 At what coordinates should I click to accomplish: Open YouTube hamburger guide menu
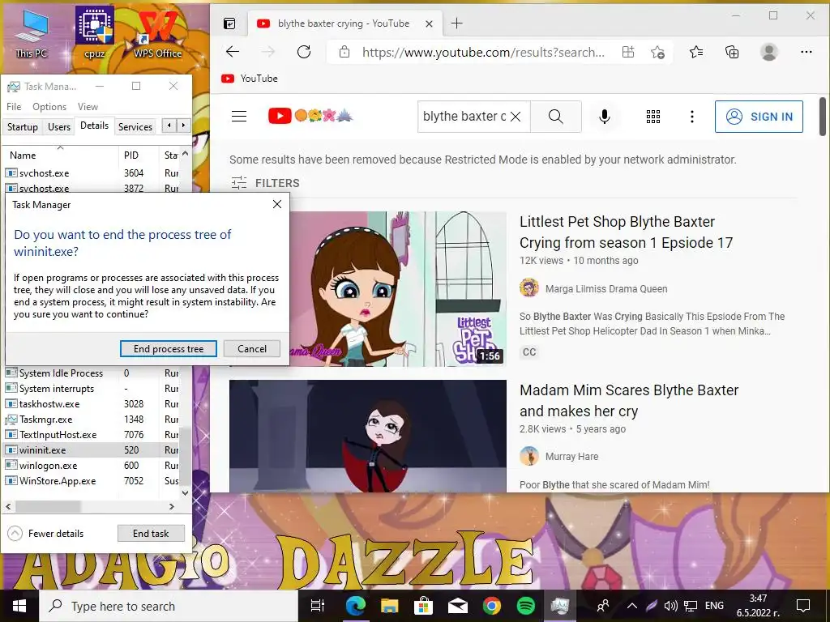click(x=239, y=117)
